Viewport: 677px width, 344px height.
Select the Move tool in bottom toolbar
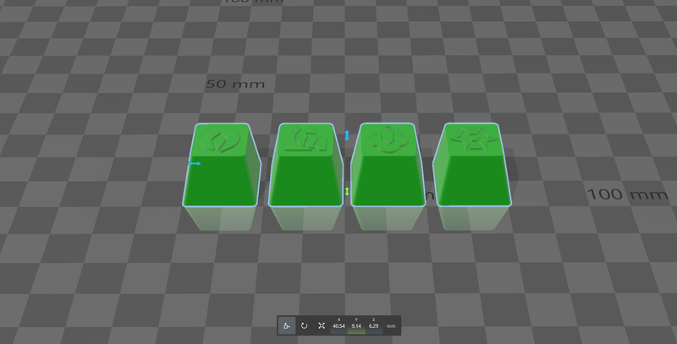[x=286, y=325]
